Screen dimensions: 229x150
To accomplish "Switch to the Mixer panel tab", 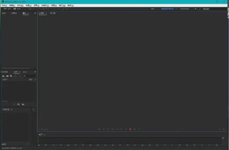I will pyautogui.click(x=53, y=13).
